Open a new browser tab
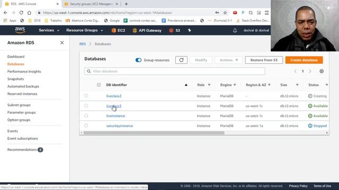The image size is (339, 190). pyautogui.click(x=126, y=4)
